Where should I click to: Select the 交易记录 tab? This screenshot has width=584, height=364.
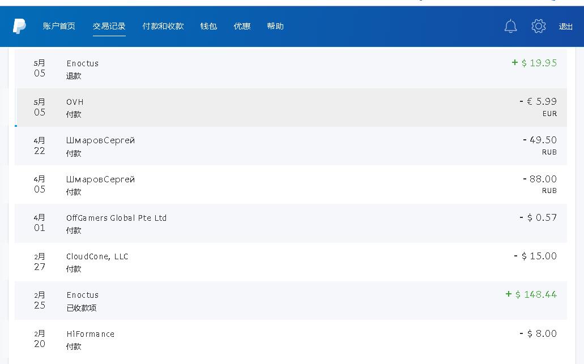[x=109, y=26]
